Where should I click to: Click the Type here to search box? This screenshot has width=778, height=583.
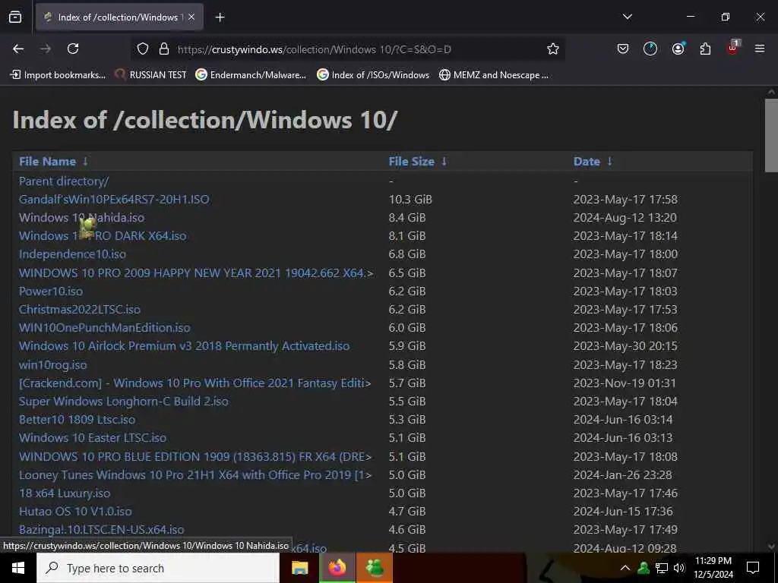coord(158,568)
